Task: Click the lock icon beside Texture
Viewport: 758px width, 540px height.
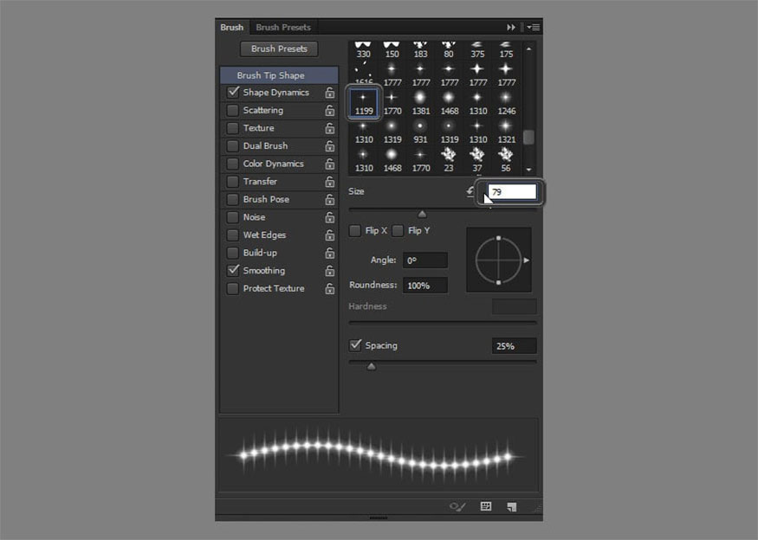Action: (330, 128)
